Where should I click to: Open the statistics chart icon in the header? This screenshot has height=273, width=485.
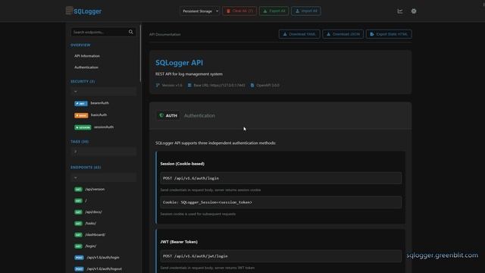pyautogui.click(x=400, y=11)
